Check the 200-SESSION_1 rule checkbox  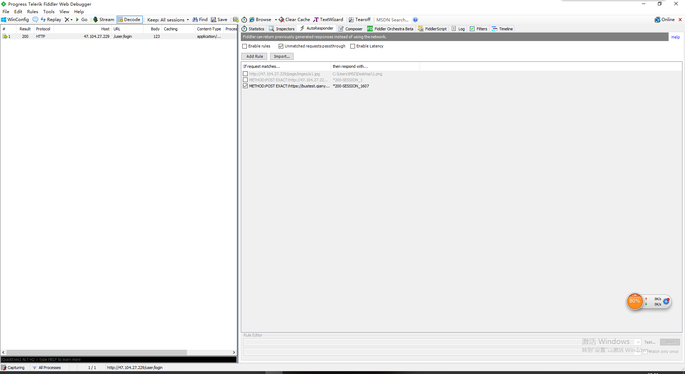(245, 80)
